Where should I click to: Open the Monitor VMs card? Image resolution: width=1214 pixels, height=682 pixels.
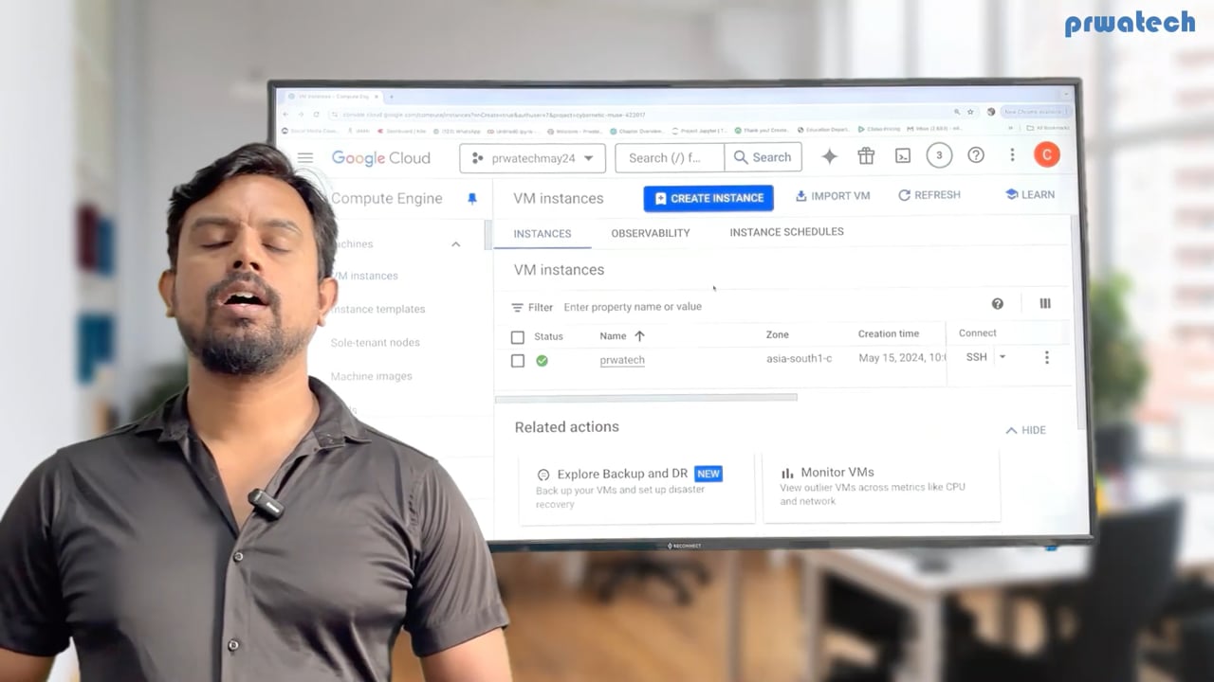coord(881,486)
